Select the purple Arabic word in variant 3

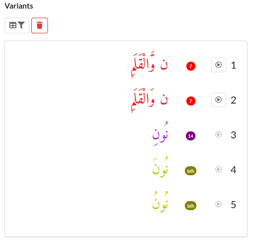point(160,134)
